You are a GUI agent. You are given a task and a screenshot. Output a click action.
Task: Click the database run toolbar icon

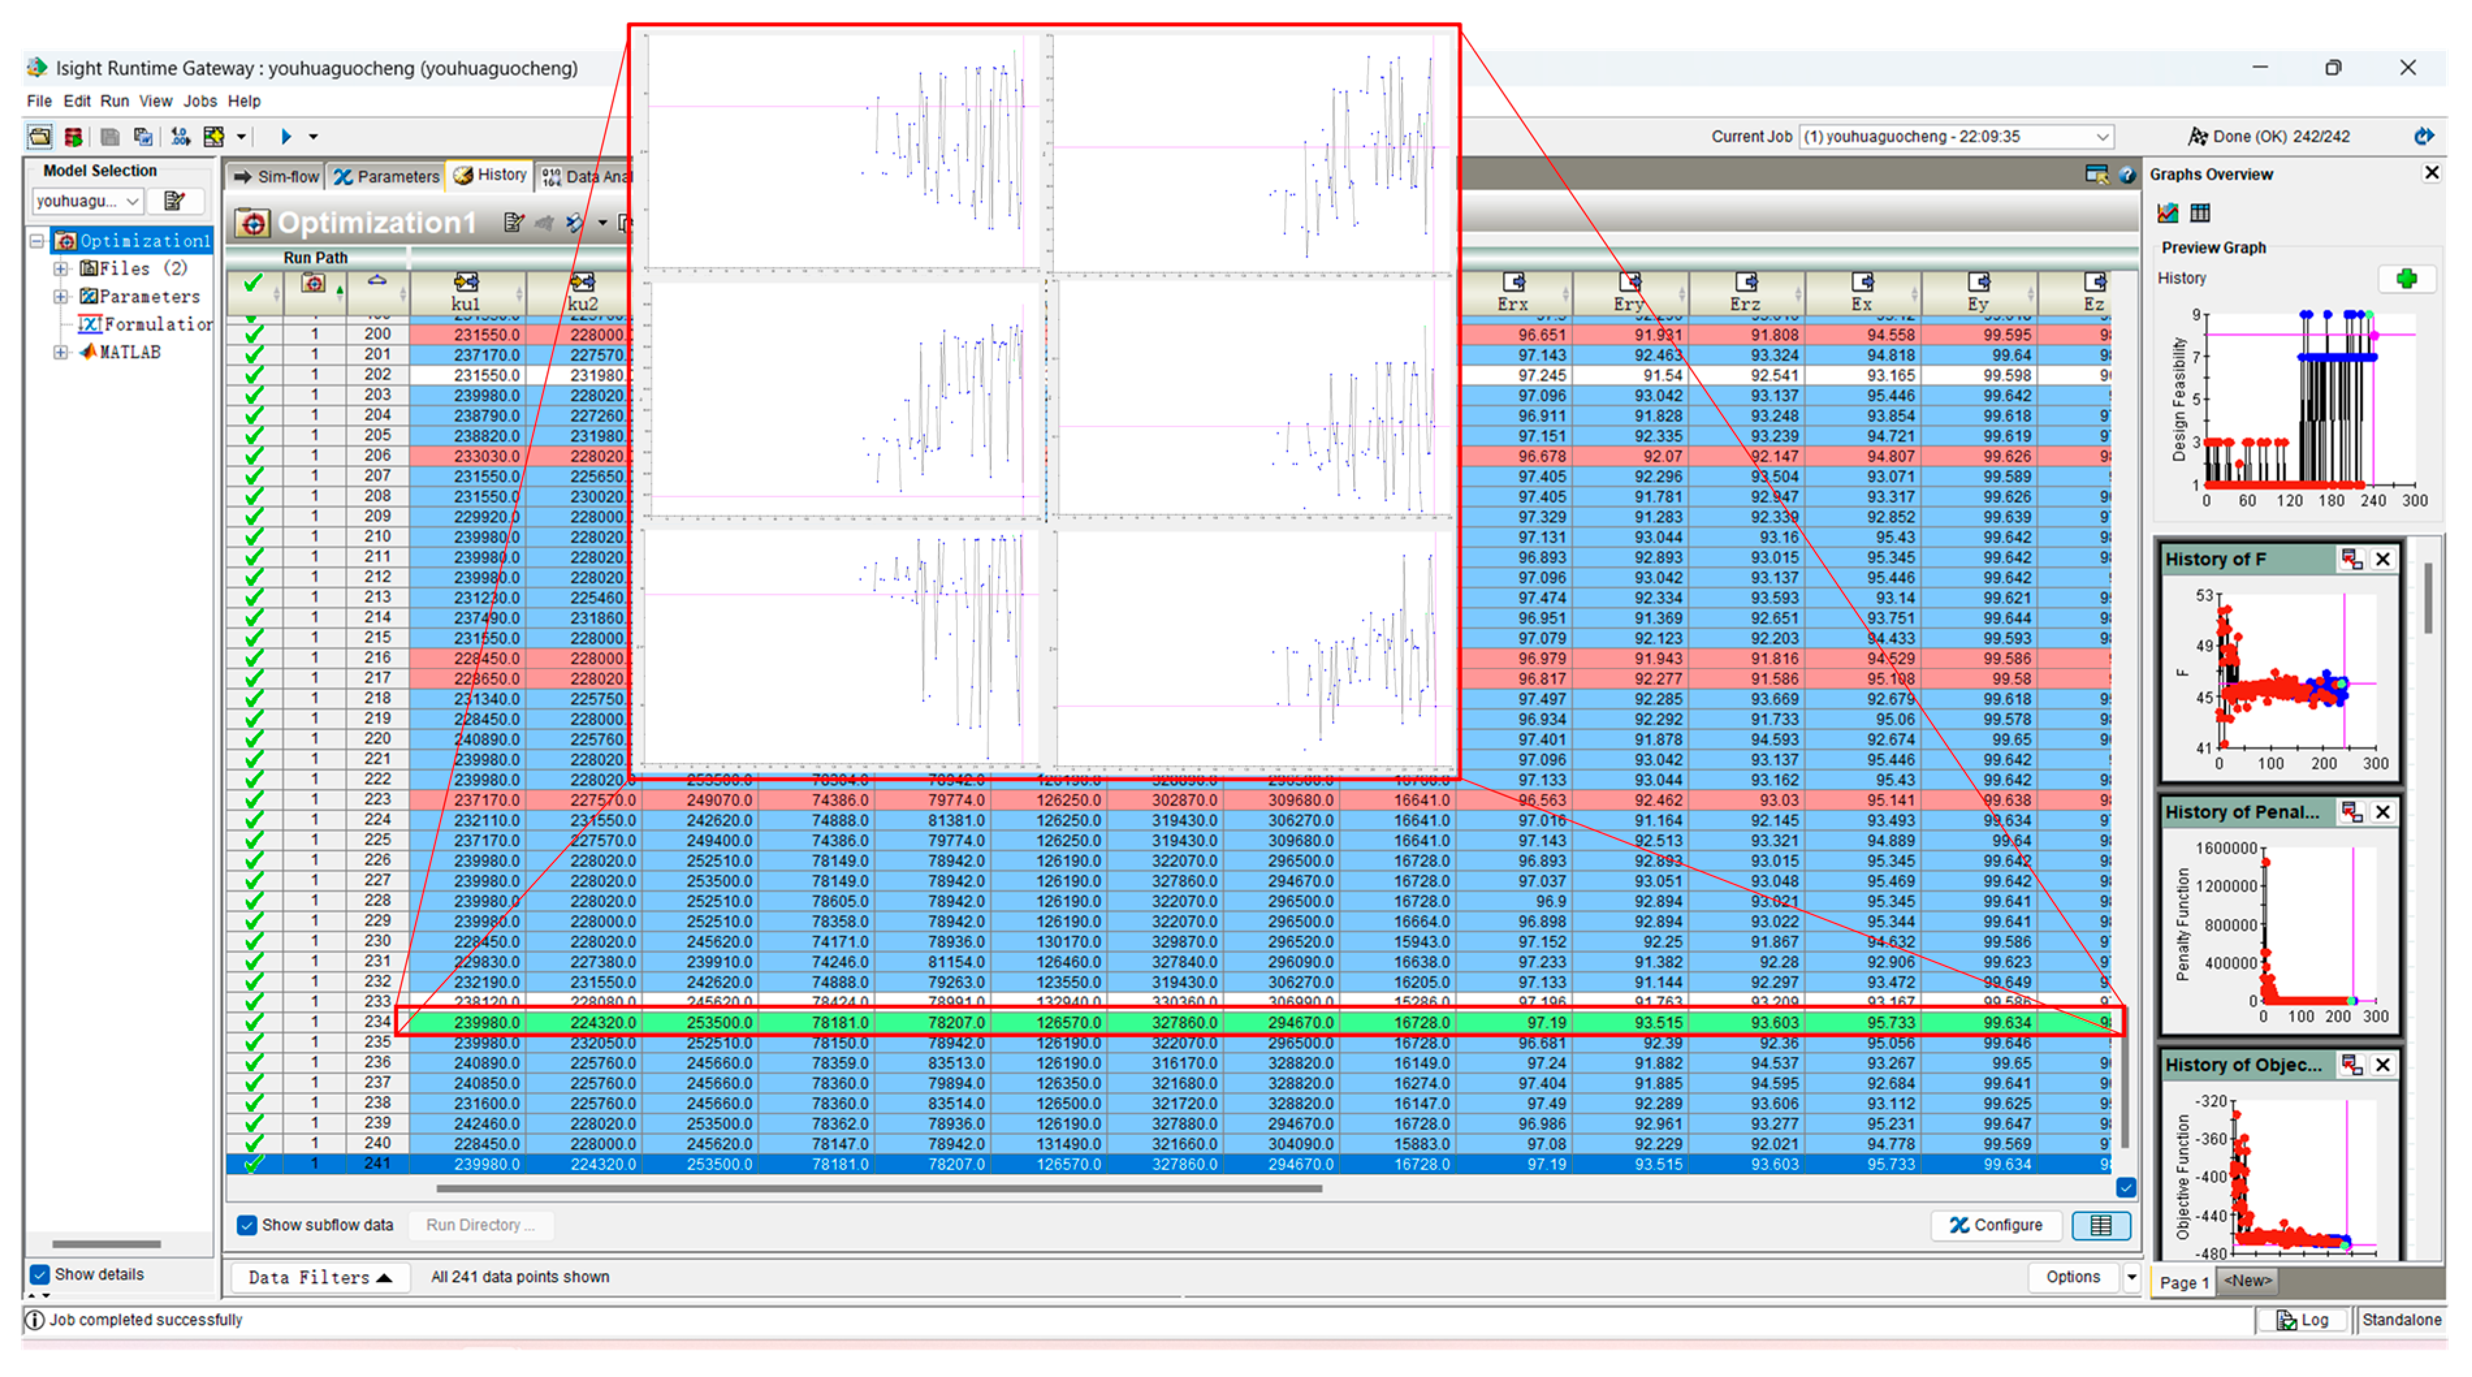(x=73, y=136)
